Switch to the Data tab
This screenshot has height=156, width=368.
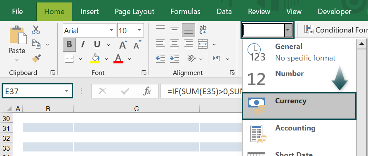[x=224, y=12]
